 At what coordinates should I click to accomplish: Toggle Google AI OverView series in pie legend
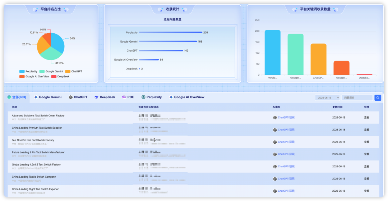[34, 77]
